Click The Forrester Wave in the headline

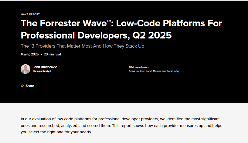pyautogui.click(x=63, y=23)
